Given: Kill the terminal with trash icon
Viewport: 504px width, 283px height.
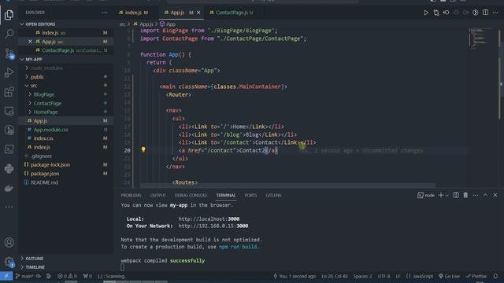Looking at the screenshot, I should (x=465, y=195).
